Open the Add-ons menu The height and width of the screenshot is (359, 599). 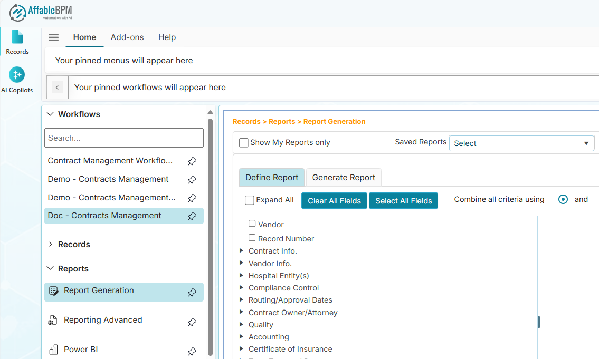pos(127,37)
